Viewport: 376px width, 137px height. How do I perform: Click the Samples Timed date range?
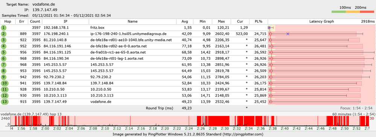71,15
